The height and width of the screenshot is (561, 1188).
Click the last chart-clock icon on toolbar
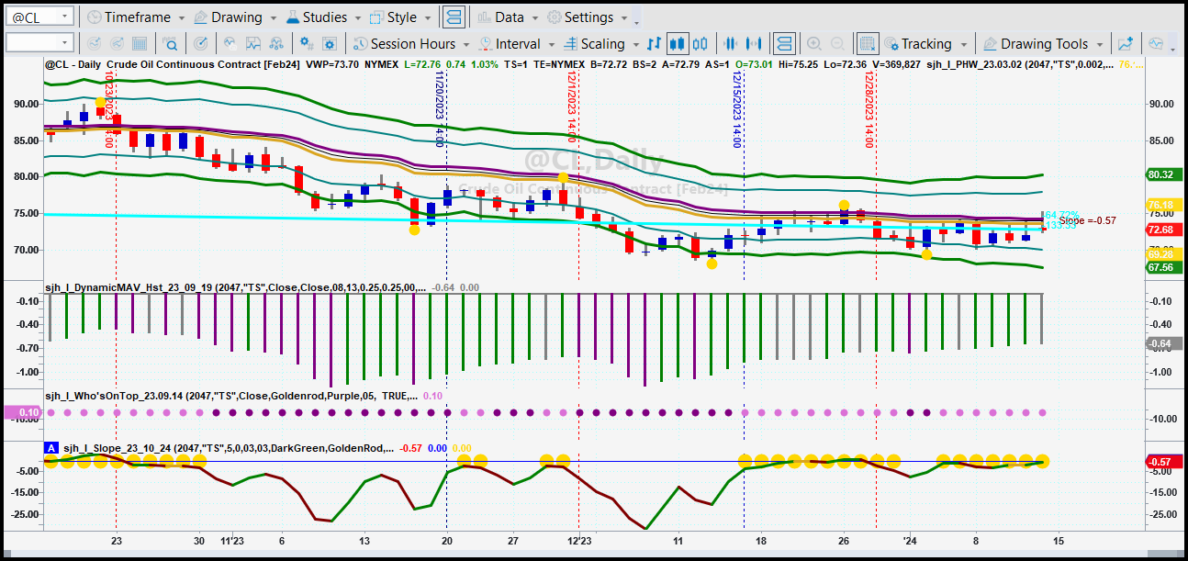click(1156, 43)
